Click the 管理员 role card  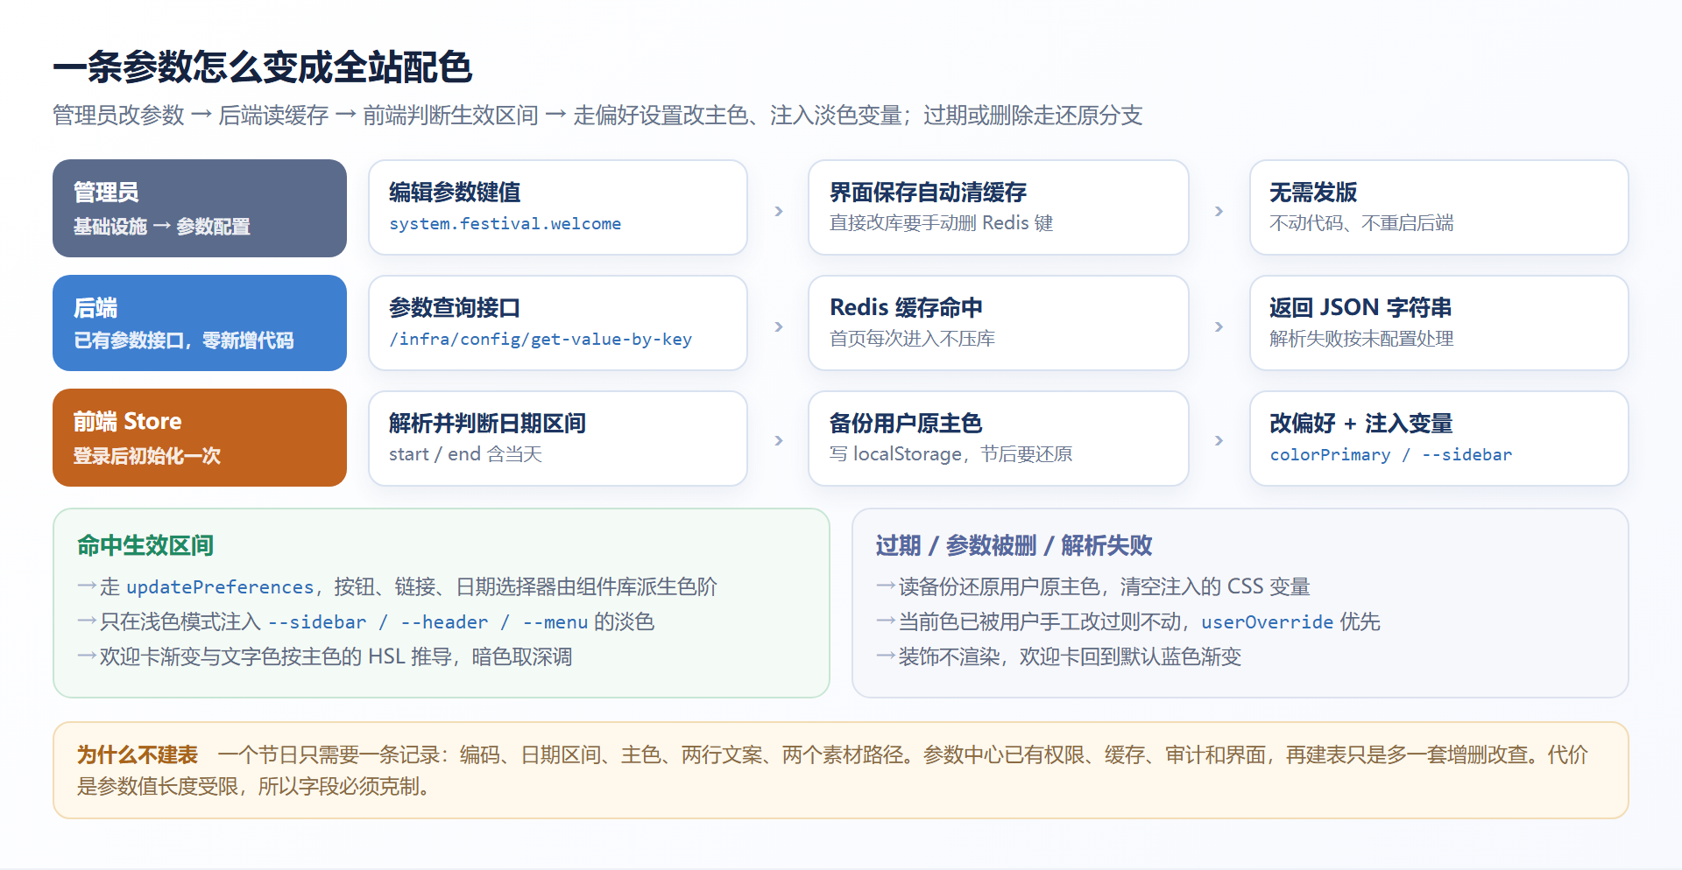pos(200,208)
